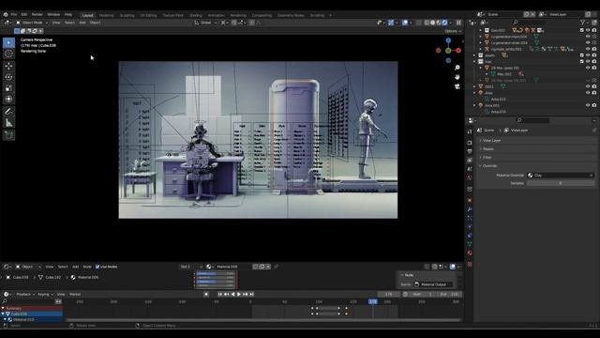Toggle visibility of the mac collection
The width and height of the screenshot is (600, 338).
pyautogui.click(x=588, y=61)
